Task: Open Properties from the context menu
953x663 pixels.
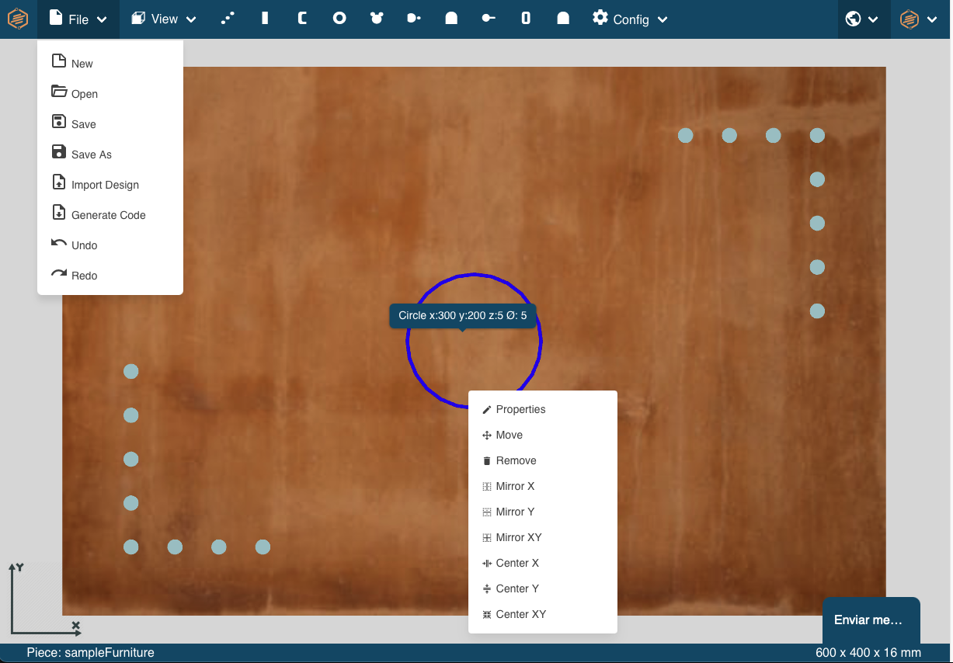Action: coord(520,409)
